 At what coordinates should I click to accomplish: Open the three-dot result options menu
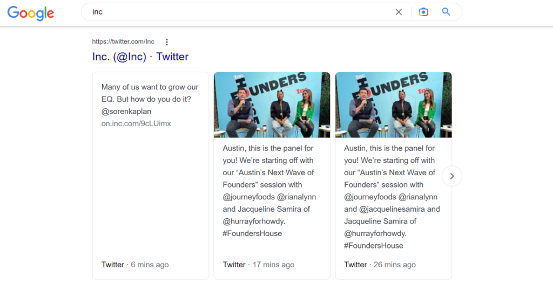167,42
